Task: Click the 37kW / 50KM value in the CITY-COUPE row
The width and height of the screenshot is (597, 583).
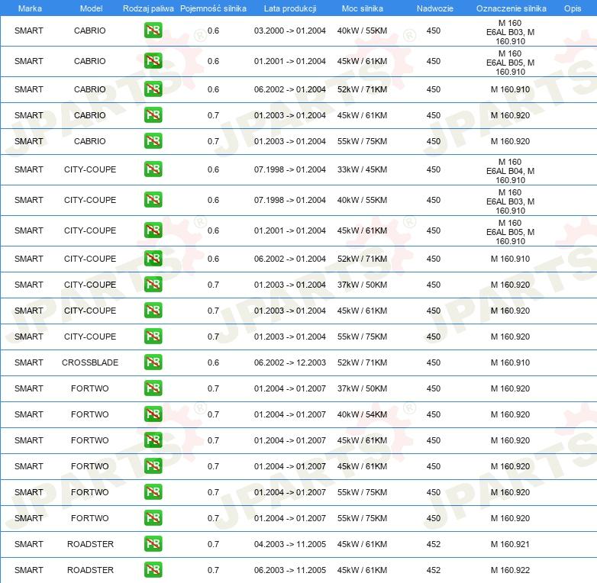Action: click(x=362, y=285)
